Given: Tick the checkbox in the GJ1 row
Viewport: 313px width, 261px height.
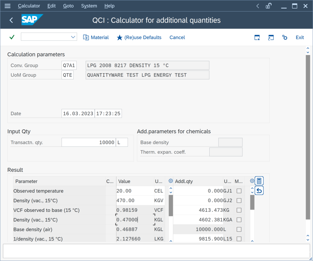Looking at the screenshot, I should 239,191.
